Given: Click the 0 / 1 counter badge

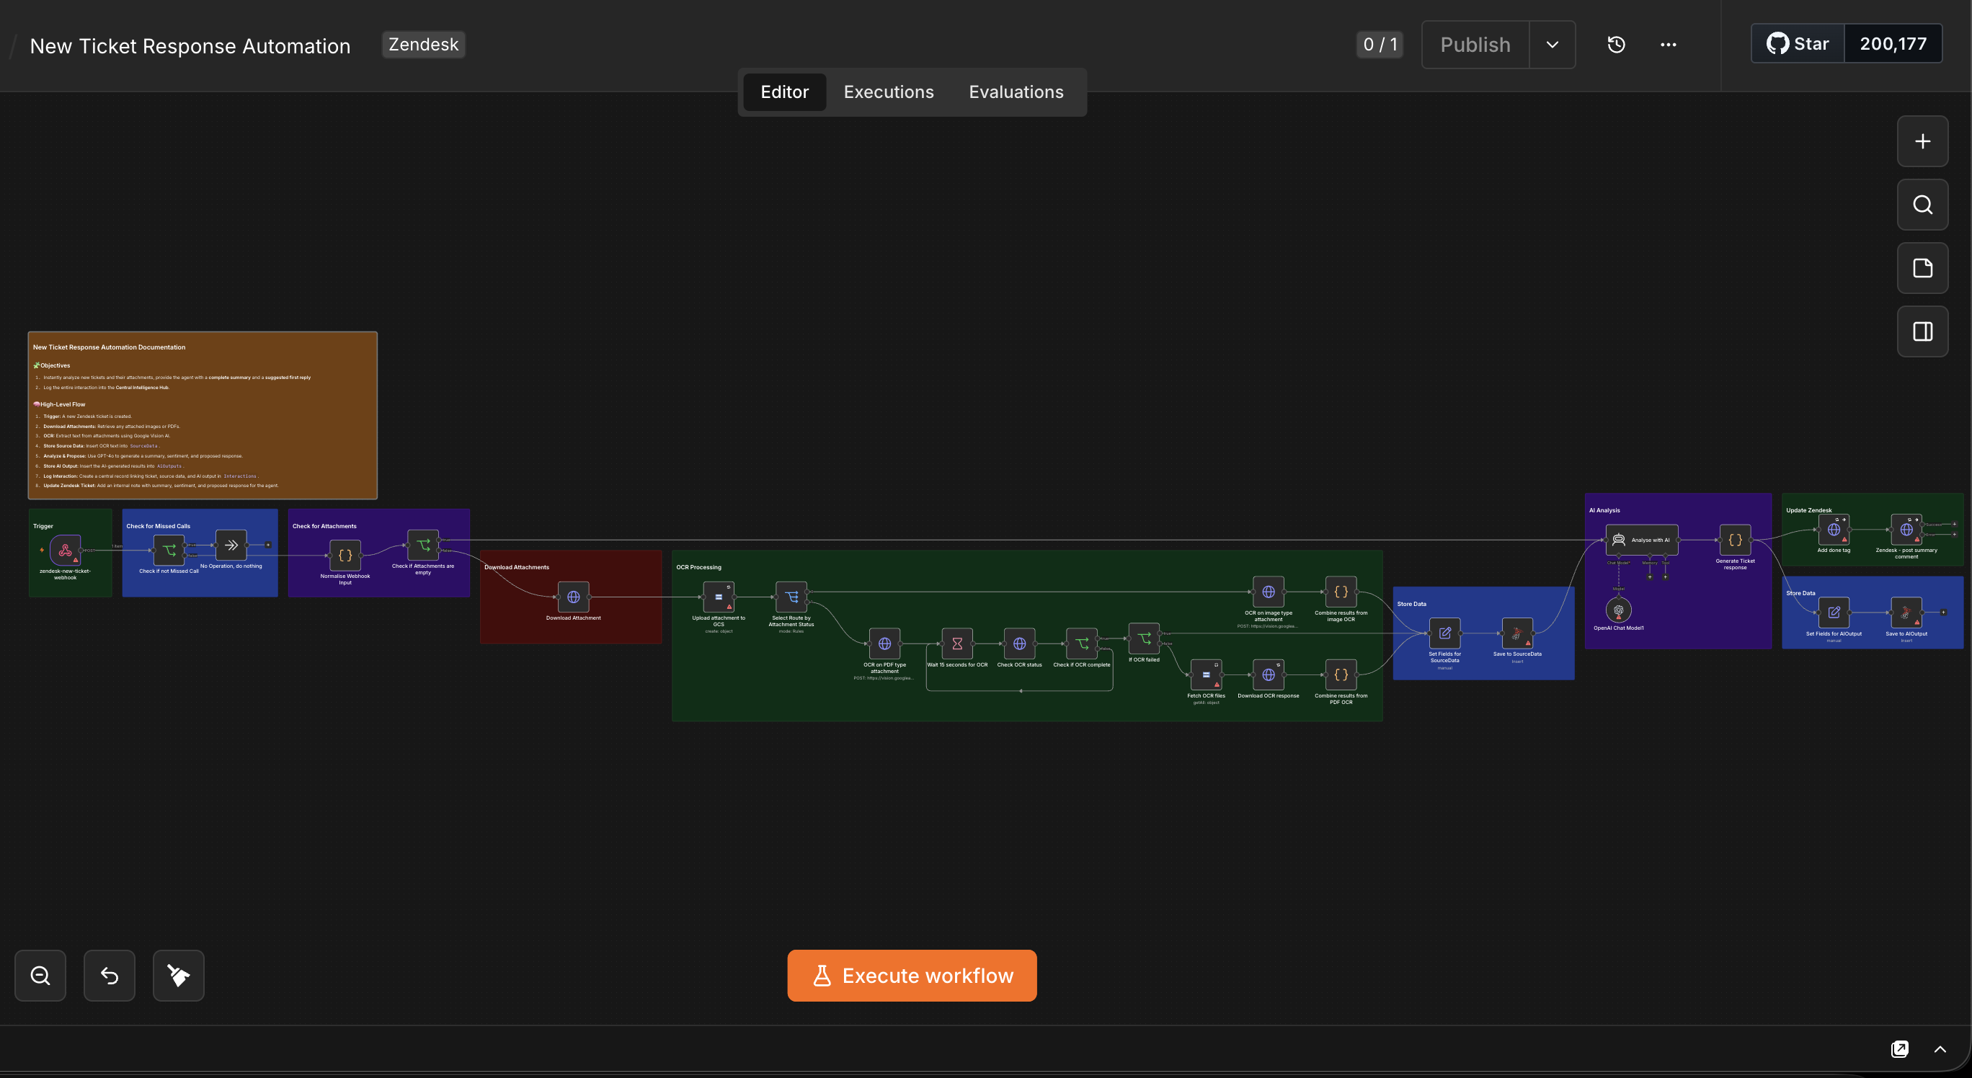Looking at the screenshot, I should [x=1380, y=45].
